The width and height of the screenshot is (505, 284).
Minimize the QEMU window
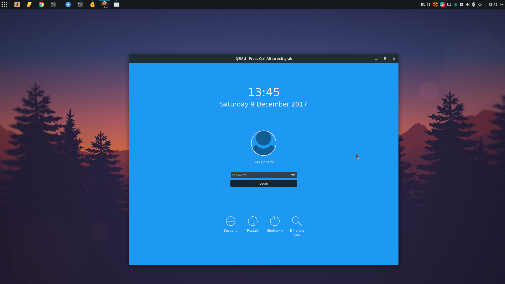click(x=376, y=59)
